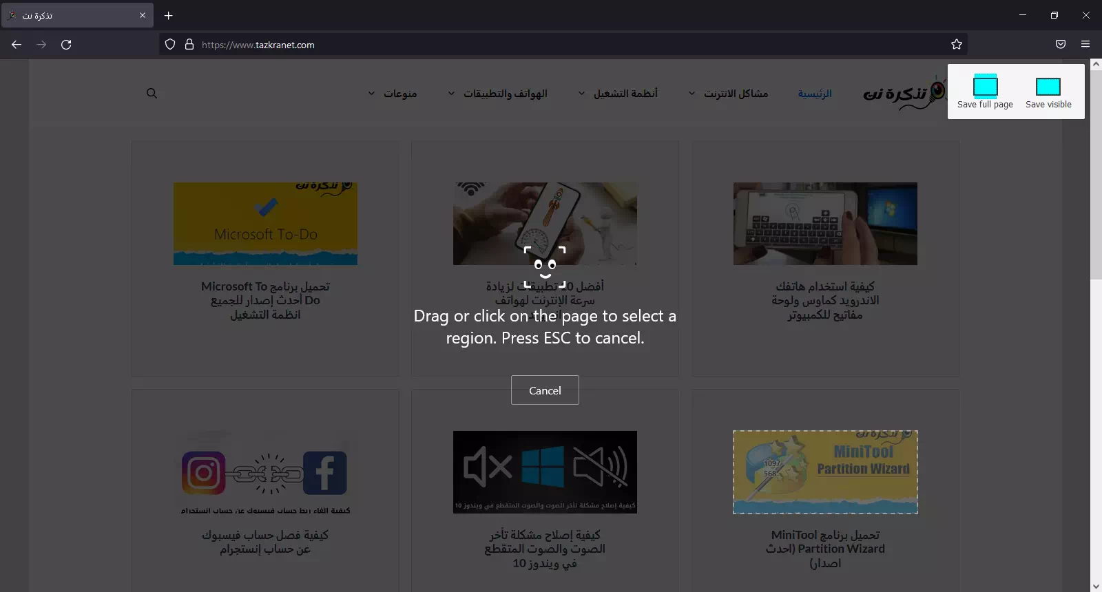Open the الرئيسية menu item
Image resolution: width=1102 pixels, height=592 pixels.
(815, 94)
